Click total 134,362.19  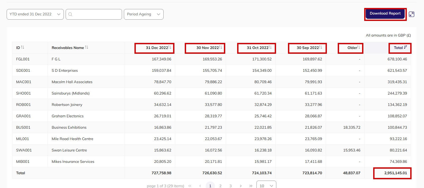(397, 105)
